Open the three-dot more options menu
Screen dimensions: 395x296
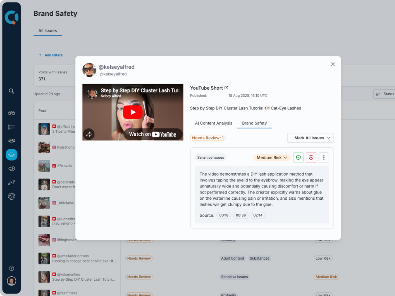[324, 157]
